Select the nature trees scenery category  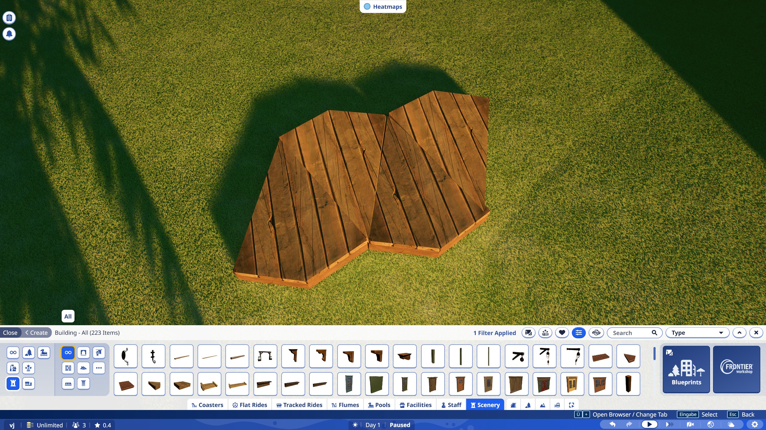[28, 352]
